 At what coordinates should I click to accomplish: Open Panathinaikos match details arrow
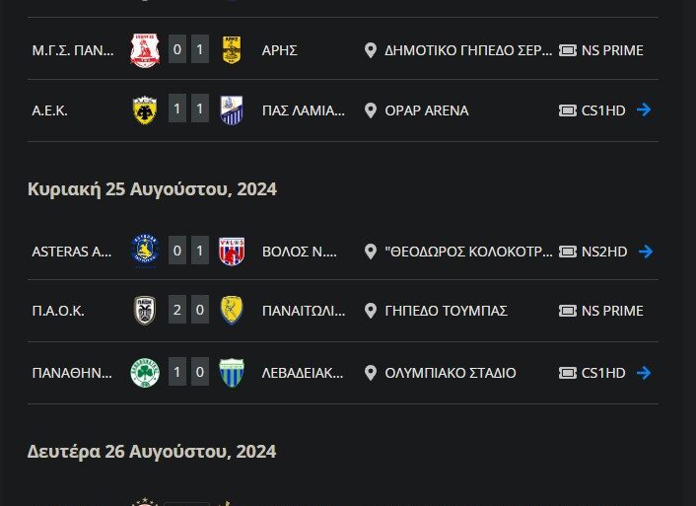click(645, 373)
